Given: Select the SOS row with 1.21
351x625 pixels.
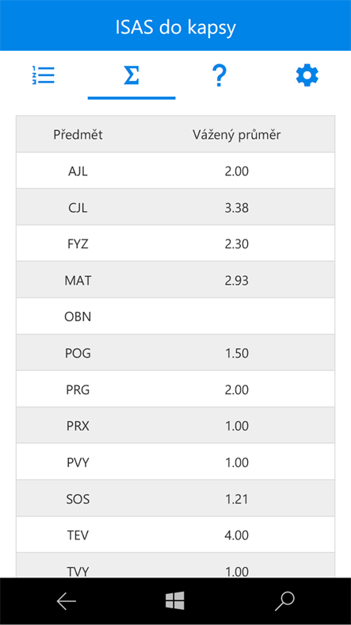Looking at the screenshot, I should (176, 499).
